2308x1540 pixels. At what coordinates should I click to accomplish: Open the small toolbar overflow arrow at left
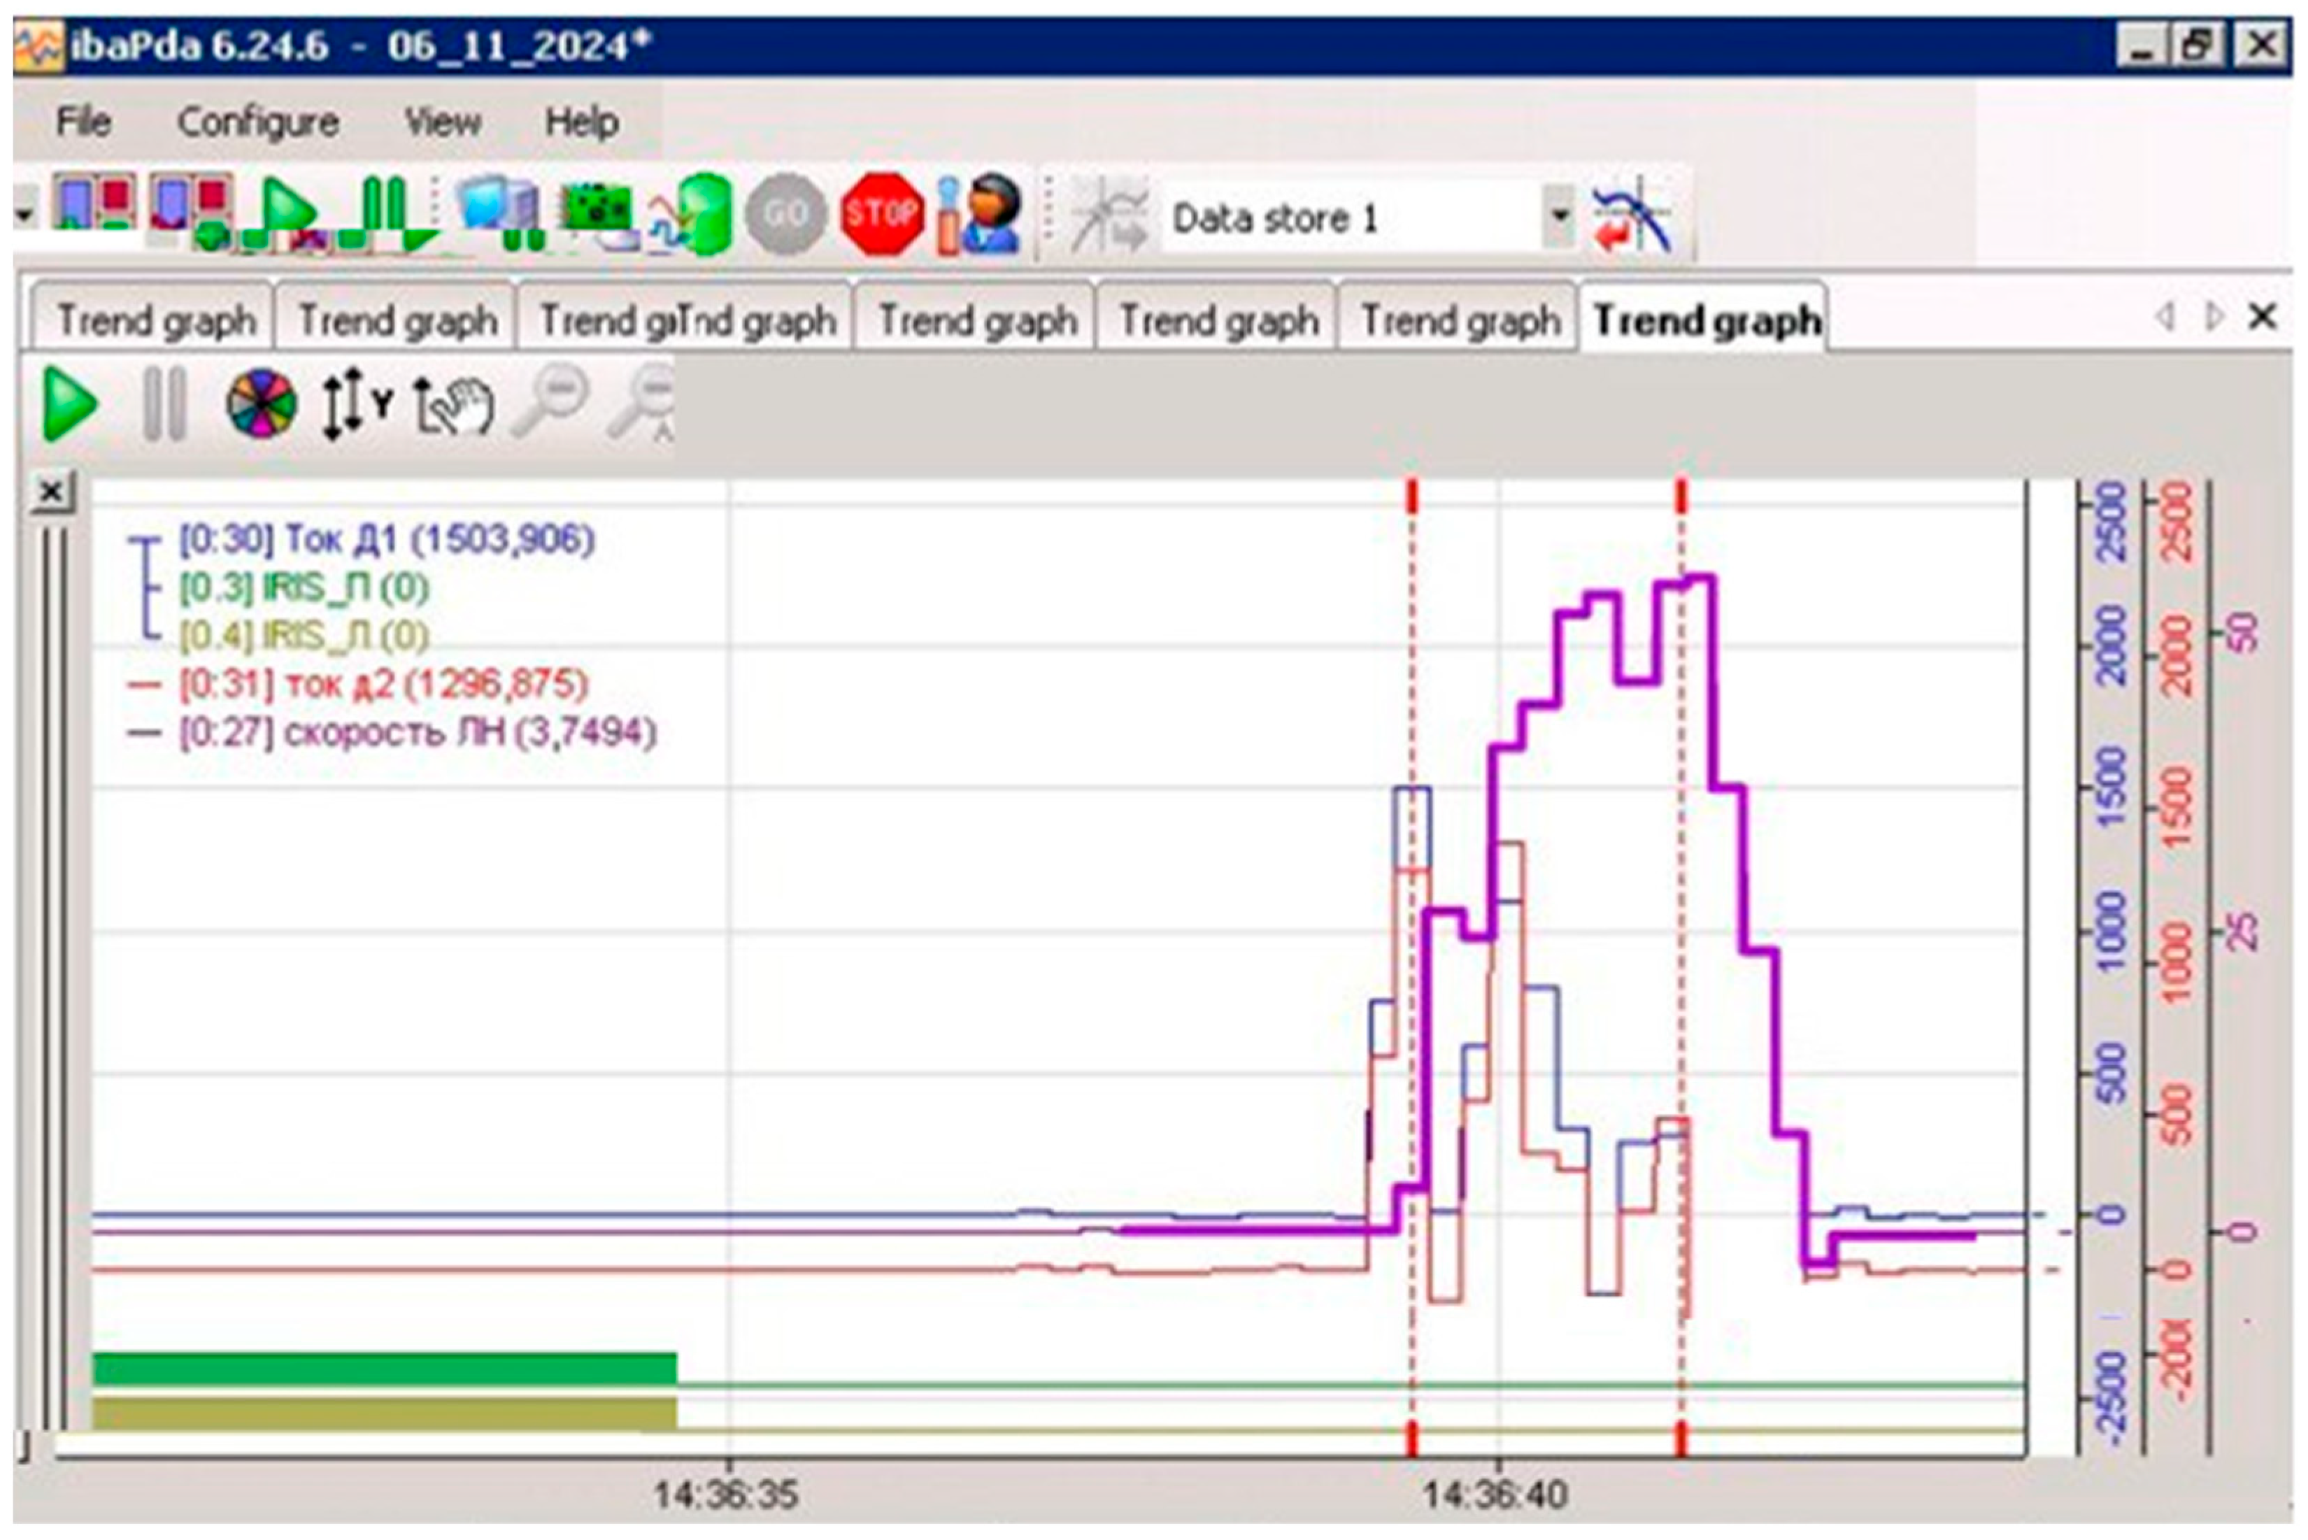26,213
